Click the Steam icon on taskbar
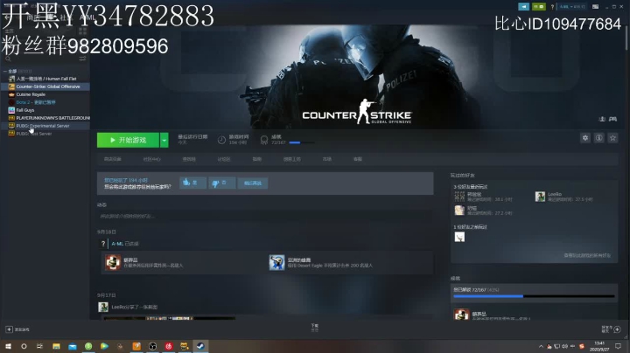This screenshot has height=353, width=630. tap(200, 346)
